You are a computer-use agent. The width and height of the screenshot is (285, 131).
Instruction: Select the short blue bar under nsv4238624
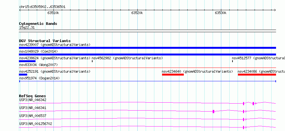(27, 61)
